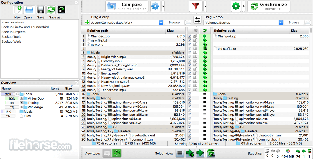Uncheck the old stuff.exe row checkbox

(190, 48)
